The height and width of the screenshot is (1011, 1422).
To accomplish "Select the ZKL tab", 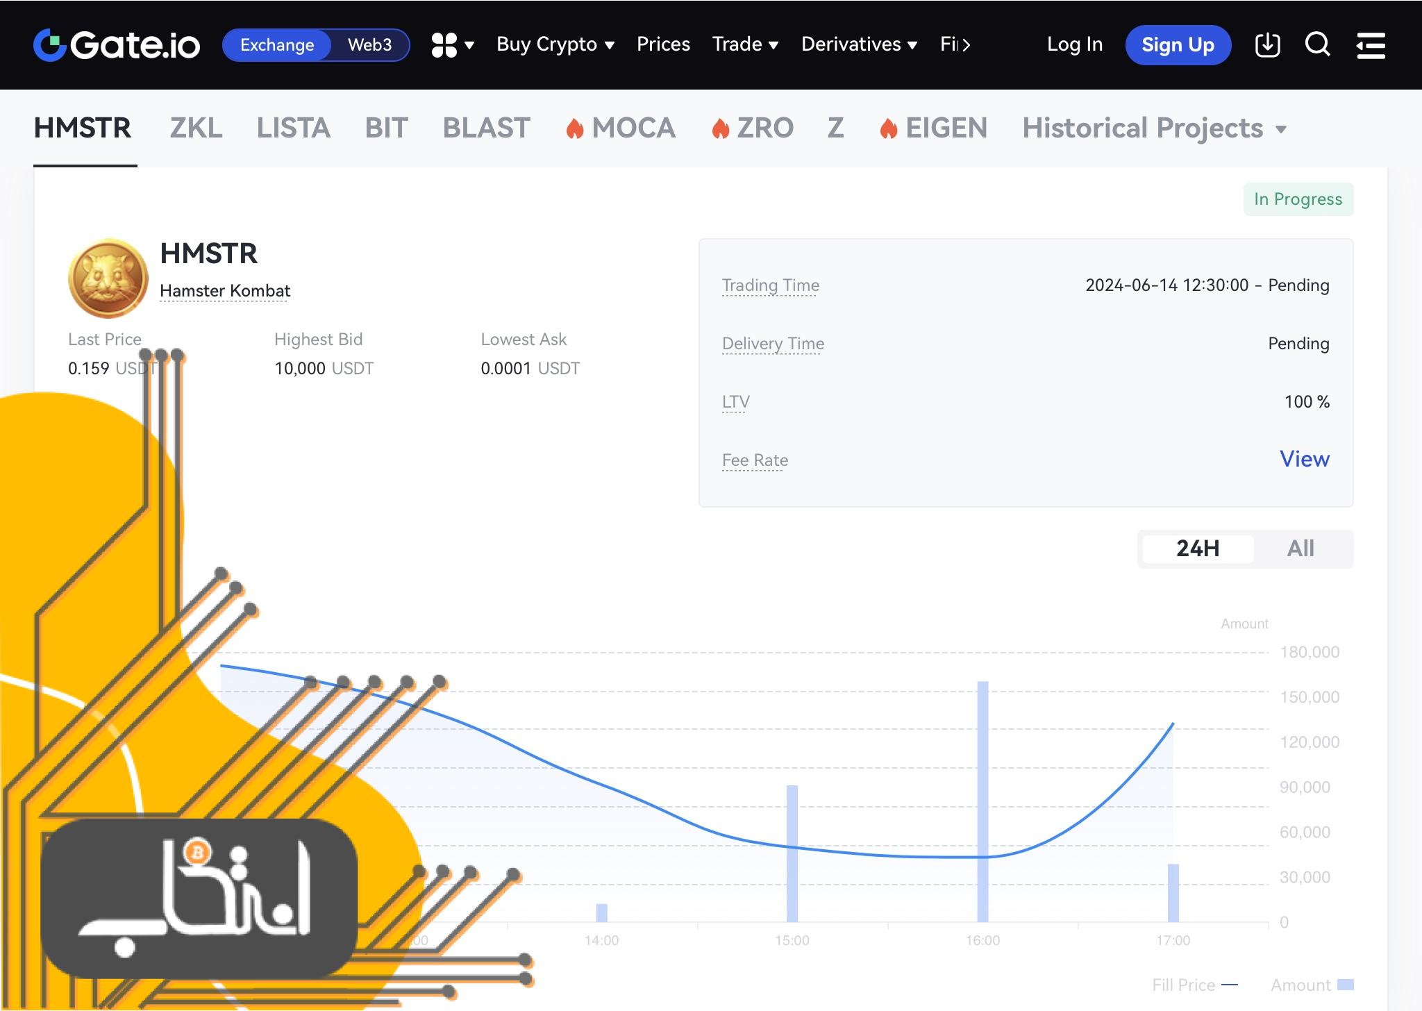I will coord(194,128).
